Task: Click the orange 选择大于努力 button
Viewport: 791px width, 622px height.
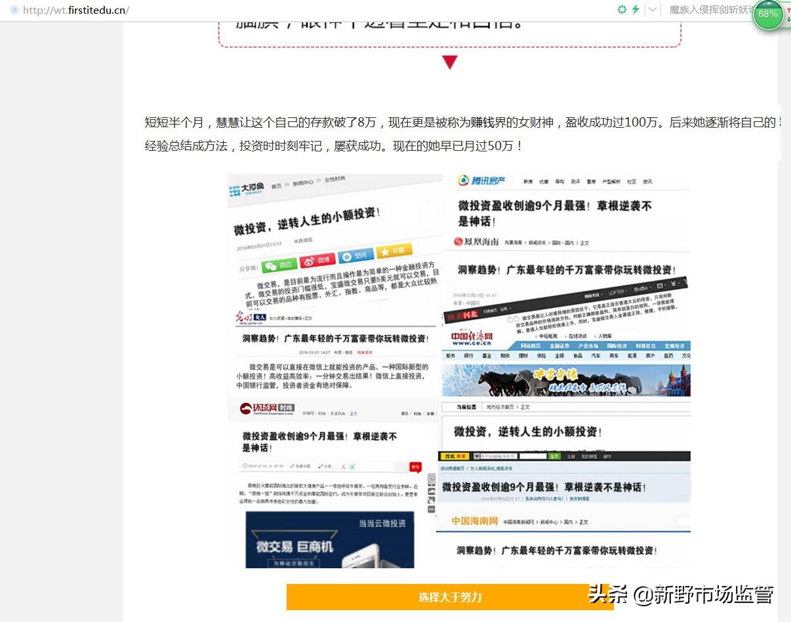Action: click(450, 597)
